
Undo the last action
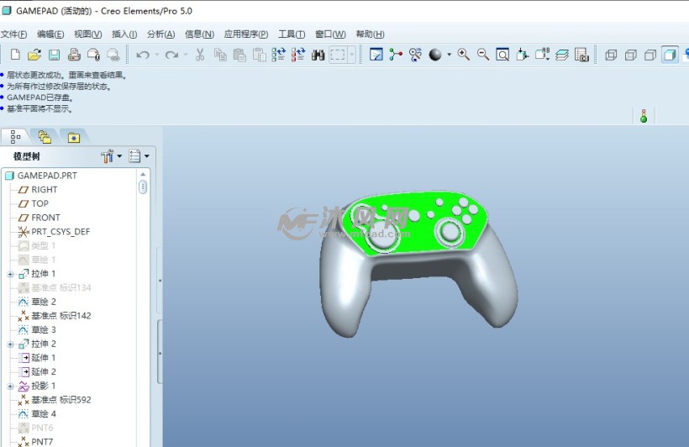(x=143, y=55)
